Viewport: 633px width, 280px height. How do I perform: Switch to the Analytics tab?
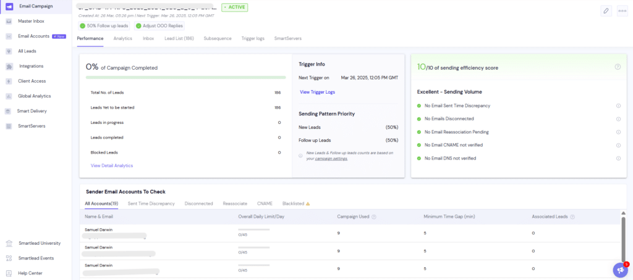(x=123, y=39)
